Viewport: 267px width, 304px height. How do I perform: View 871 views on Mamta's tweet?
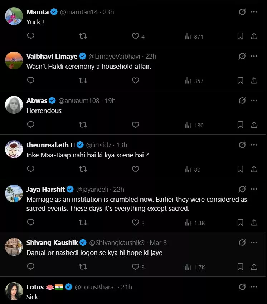[x=194, y=36]
